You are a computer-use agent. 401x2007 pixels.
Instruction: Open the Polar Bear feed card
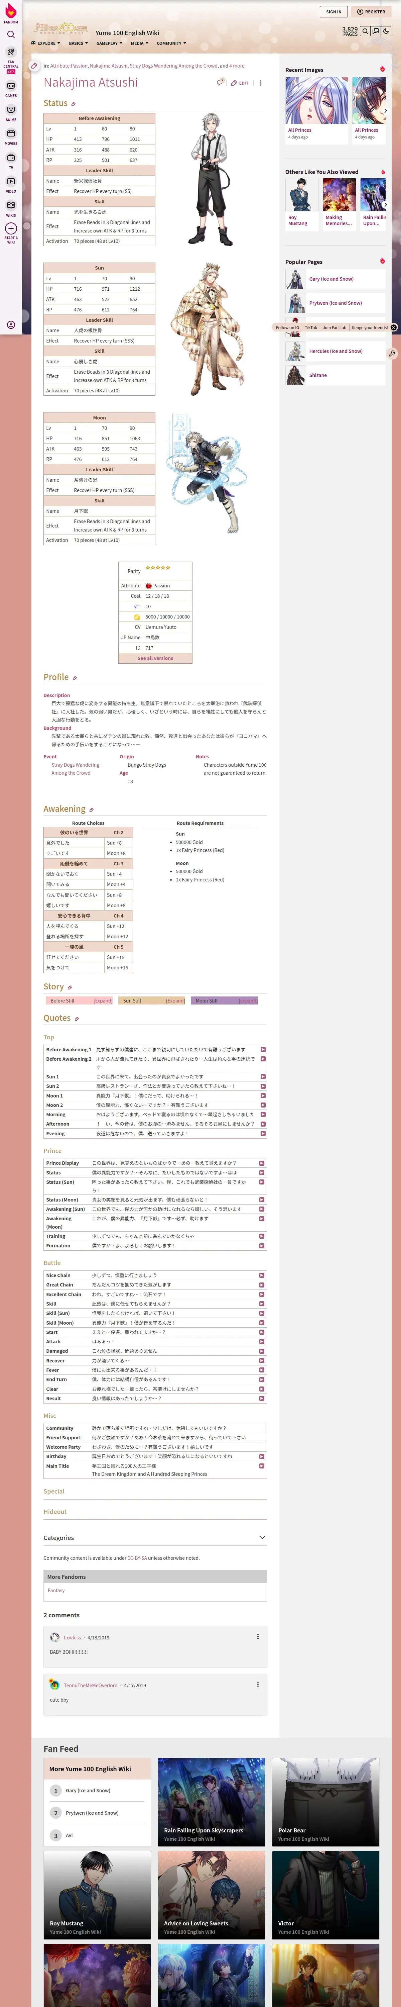(325, 1801)
